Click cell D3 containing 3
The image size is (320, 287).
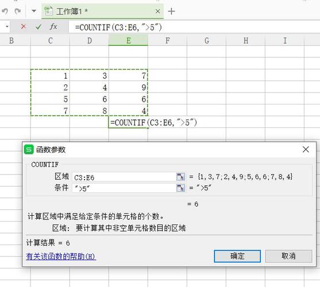coord(90,75)
